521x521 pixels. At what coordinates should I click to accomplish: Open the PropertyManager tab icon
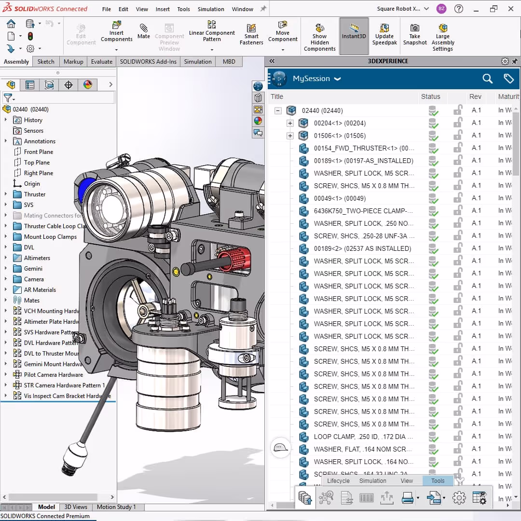30,85
